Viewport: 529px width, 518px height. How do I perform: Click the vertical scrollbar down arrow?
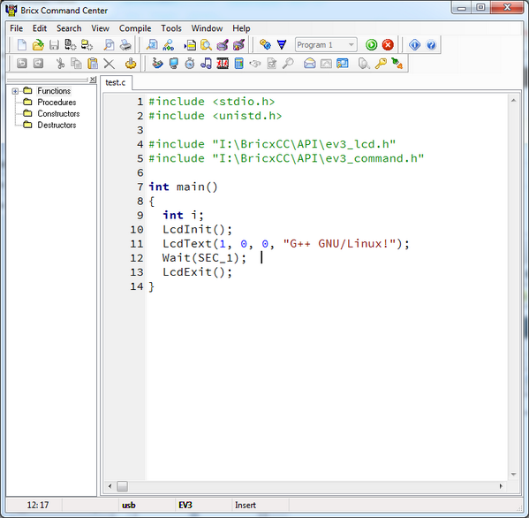pos(513,474)
